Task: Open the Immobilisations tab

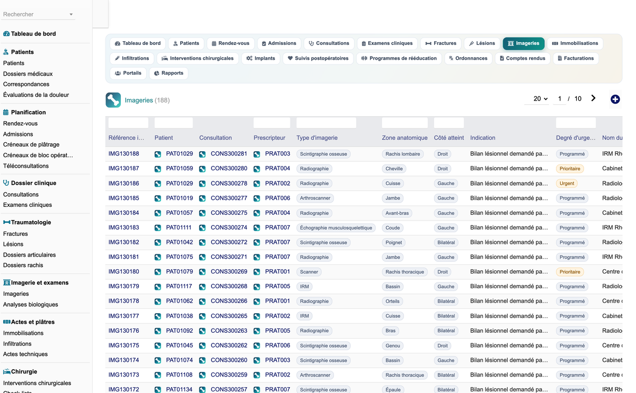Action: pyautogui.click(x=575, y=43)
